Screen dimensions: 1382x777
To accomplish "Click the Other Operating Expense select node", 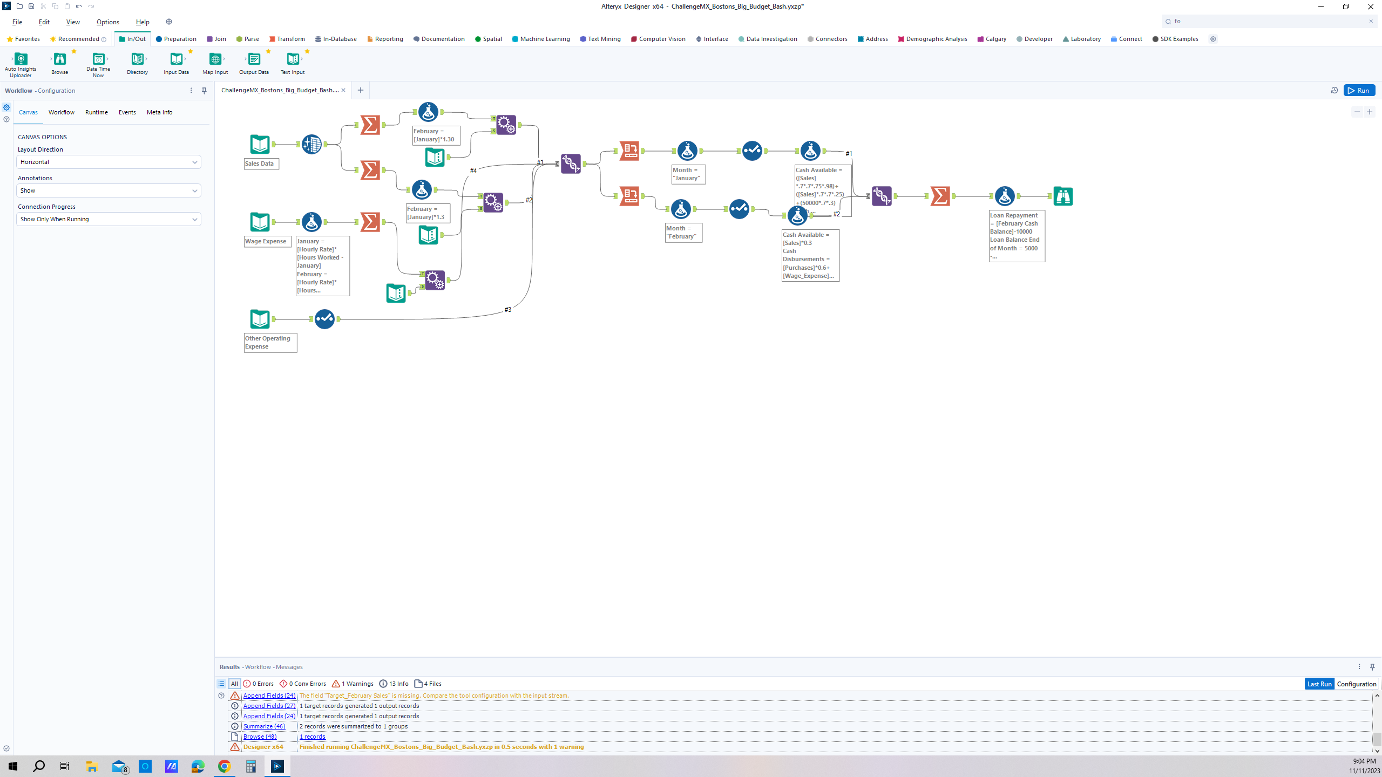I will (324, 319).
